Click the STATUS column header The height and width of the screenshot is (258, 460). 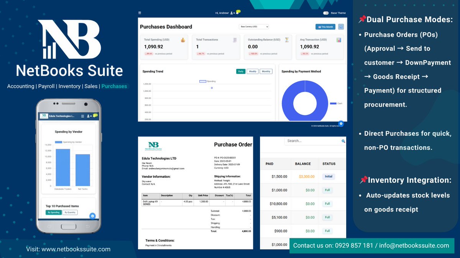coord(329,164)
